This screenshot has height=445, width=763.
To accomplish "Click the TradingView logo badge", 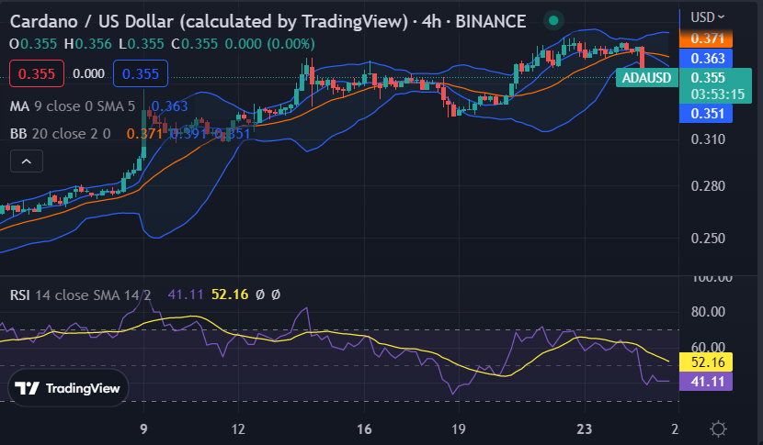I will tap(68, 388).
